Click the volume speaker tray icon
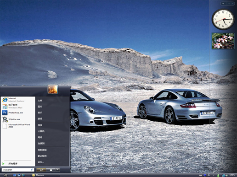The height and width of the screenshot is (177, 237). (x=227, y=175)
